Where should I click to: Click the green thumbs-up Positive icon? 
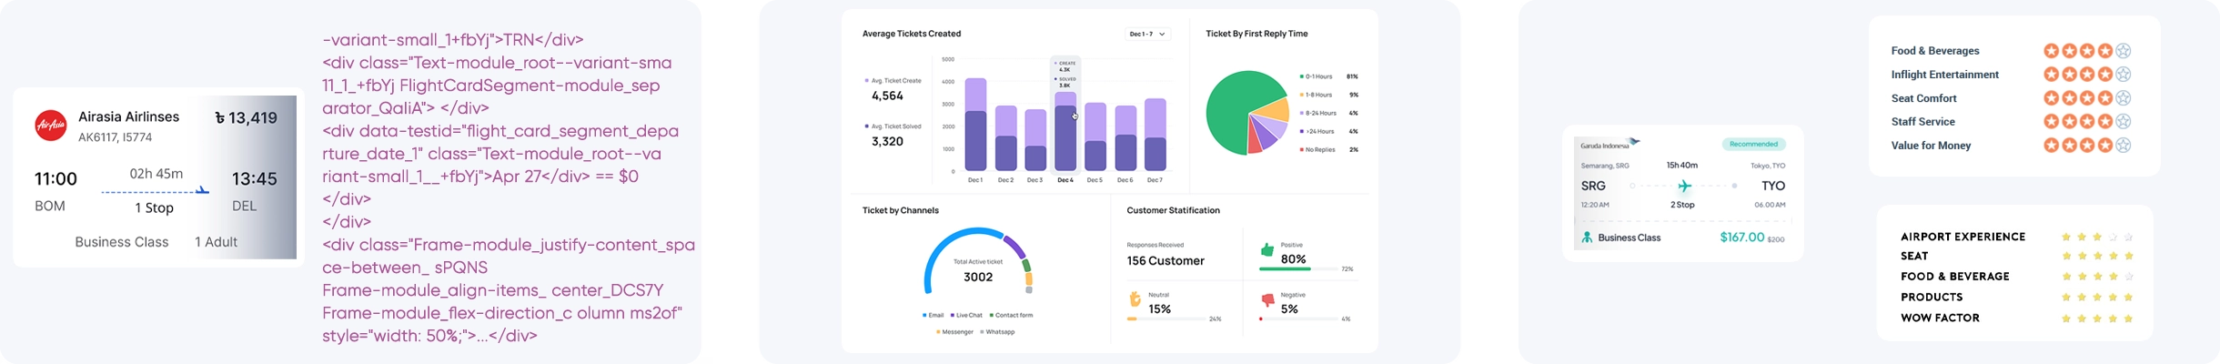(x=1267, y=249)
